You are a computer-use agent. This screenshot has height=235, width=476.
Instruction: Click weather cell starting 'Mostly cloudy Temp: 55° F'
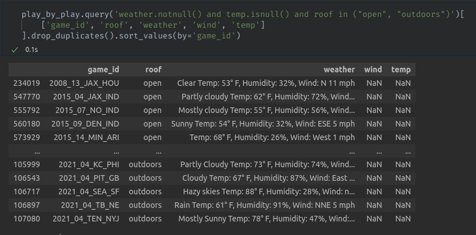[266, 110]
